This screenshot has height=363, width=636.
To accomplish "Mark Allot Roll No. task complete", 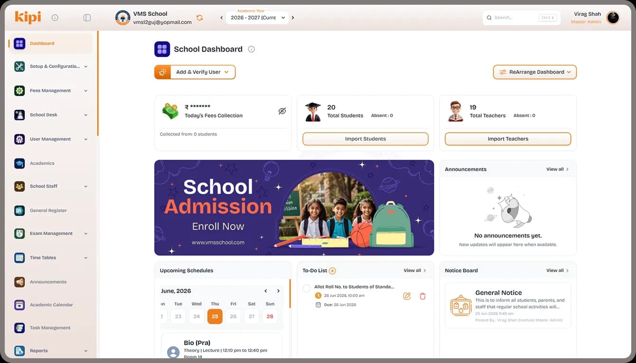I will [x=306, y=288].
